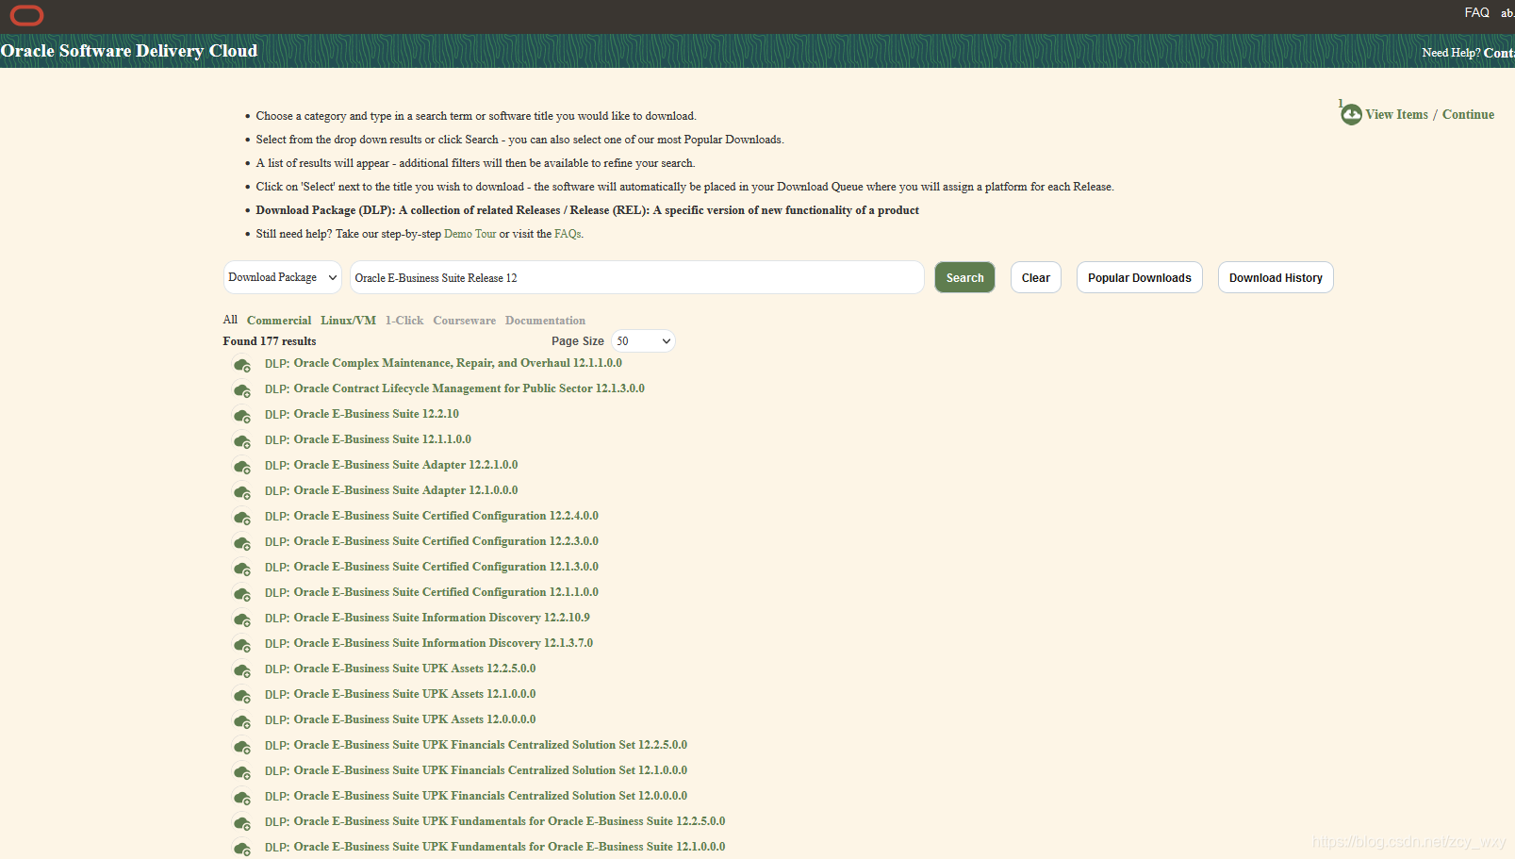Add Oracle E-Business Suite 12.2.10 cloud icon
Screen dimensions: 1515x859
pyautogui.click(x=242, y=416)
